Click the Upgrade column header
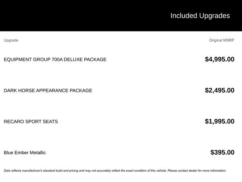Image resolution: width=242 pixels, height=182 pixels. pos(11,40)
